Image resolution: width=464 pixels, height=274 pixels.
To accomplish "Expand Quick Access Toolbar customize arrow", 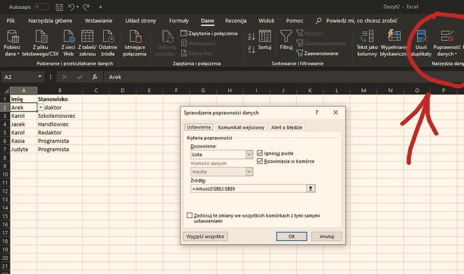I will [x=100, y=7].
